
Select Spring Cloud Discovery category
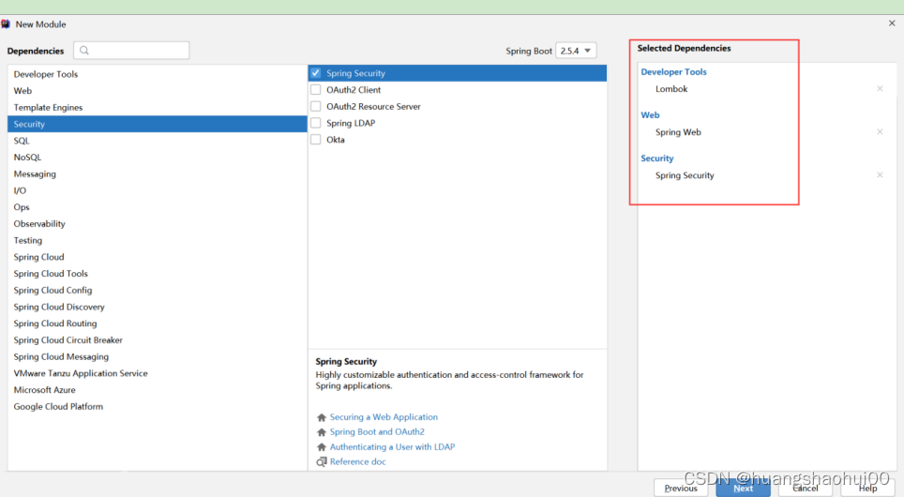pyautogui.click(x=157, y=308)
